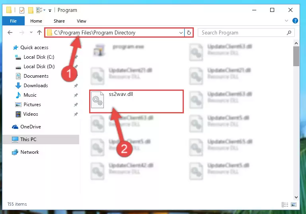Click the This PC monitor icon
The image size is (306, 214).
coord(15,139)
